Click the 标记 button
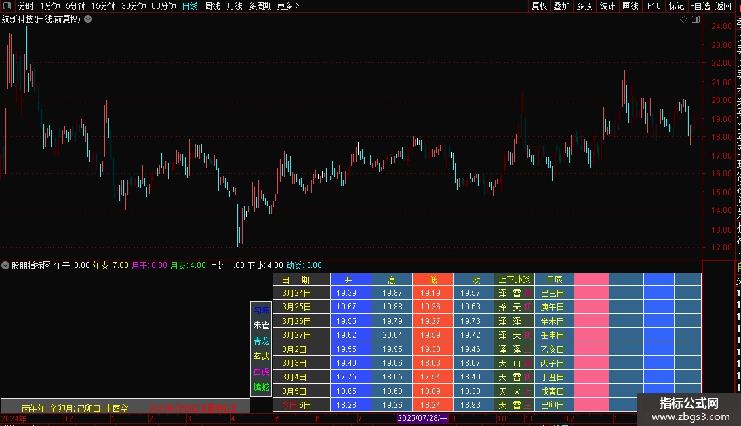The image size is (741, 426). (676, 6)
